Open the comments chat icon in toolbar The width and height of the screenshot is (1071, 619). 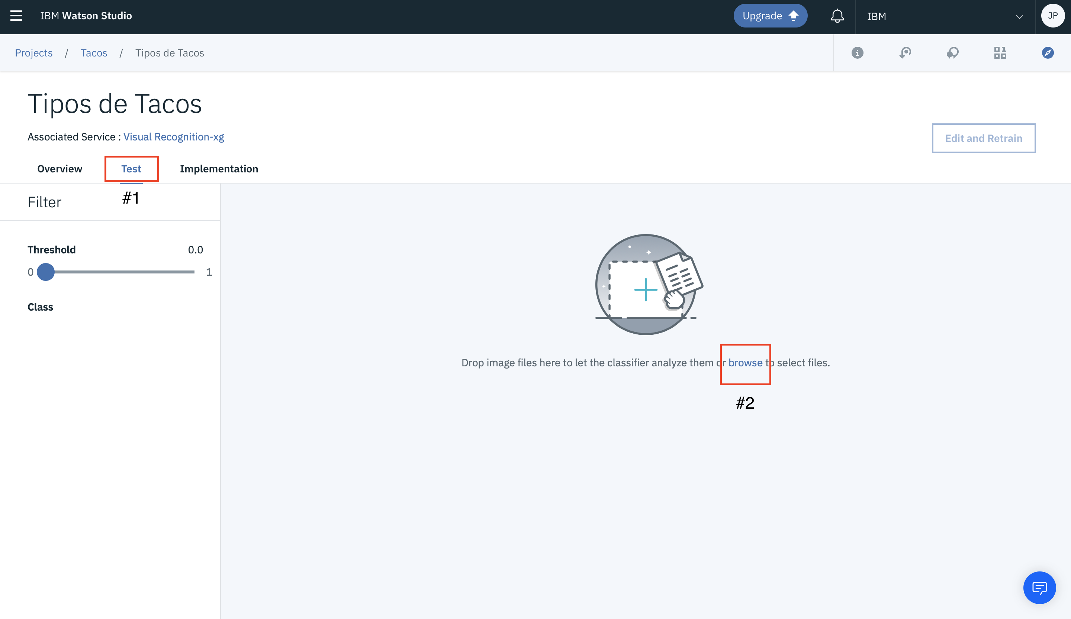tap(952, 53)
